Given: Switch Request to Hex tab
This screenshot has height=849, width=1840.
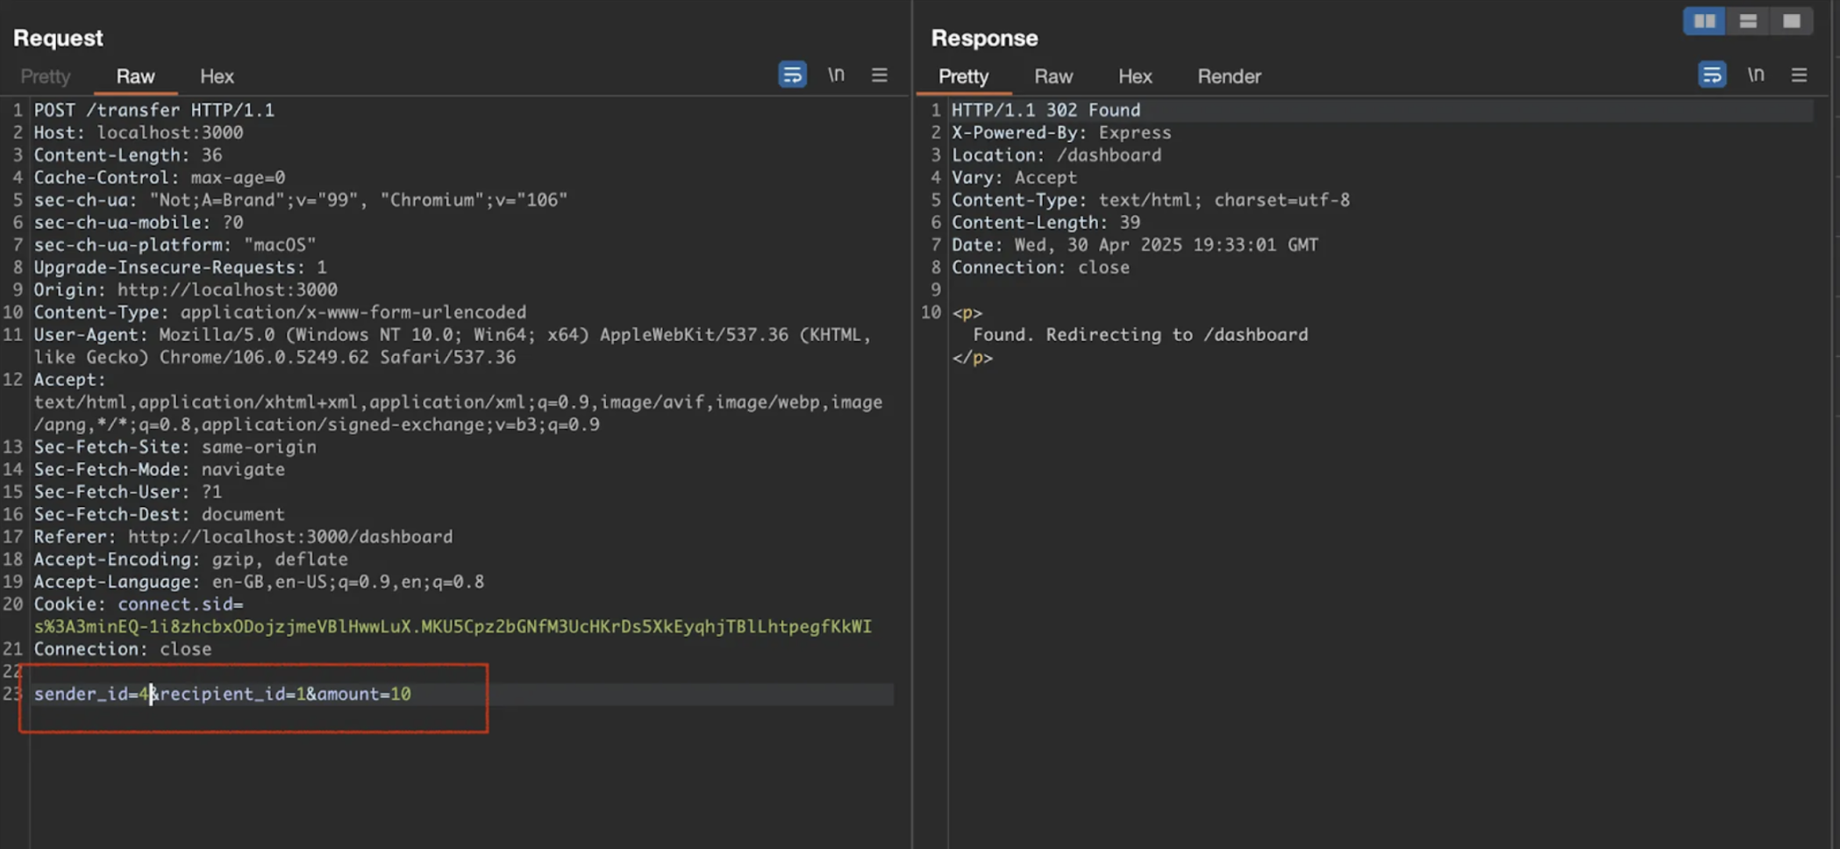Looking at the screenshot, I should tap(217, 76).
